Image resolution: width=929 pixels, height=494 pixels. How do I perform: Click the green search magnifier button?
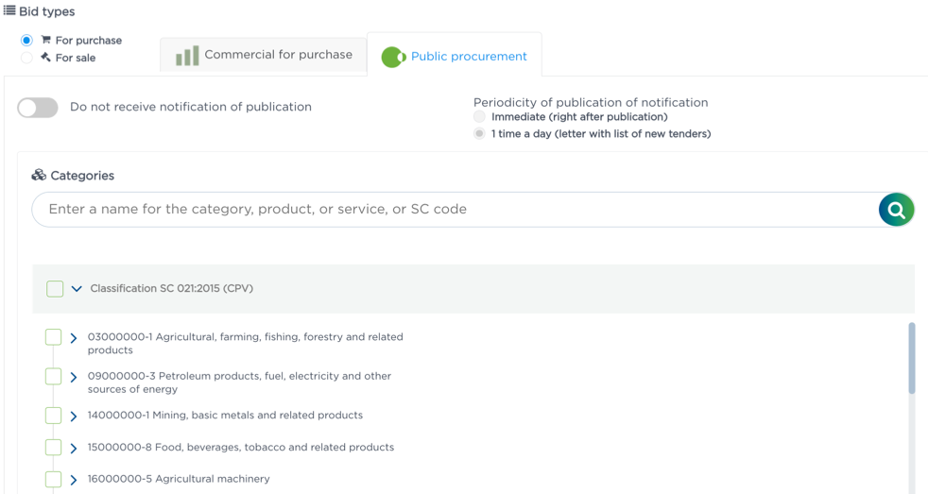[x=896, y=210]
